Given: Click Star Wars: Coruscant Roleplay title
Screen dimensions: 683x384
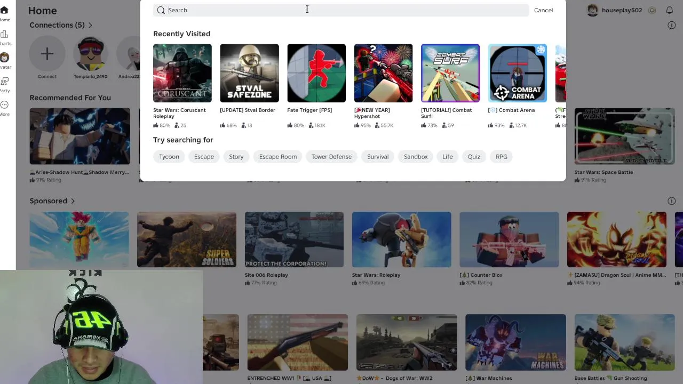Looking at the screenshot, I should (179, 113).
